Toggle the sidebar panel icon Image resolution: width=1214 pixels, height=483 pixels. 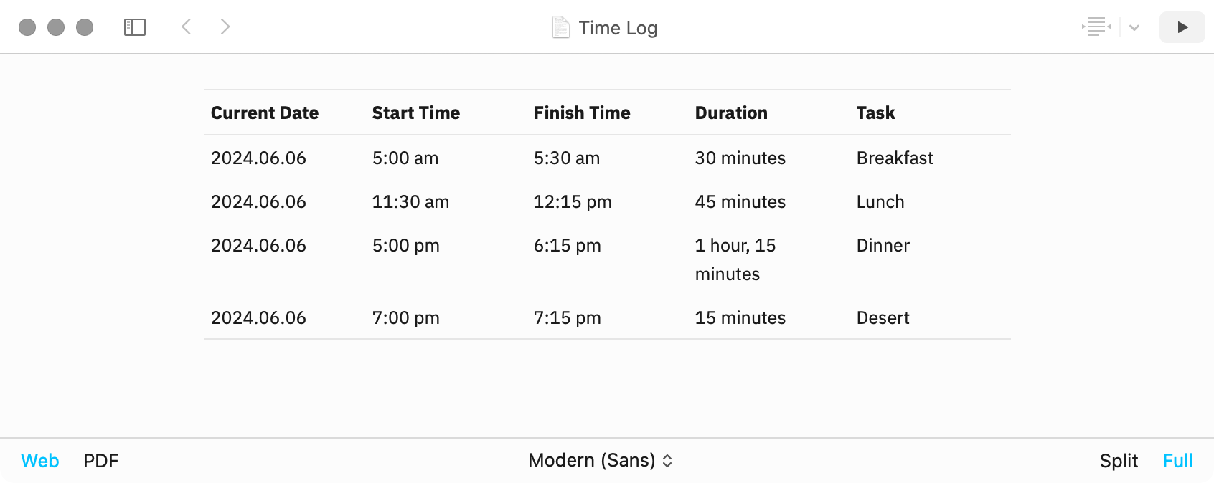[x=135, y=27]
